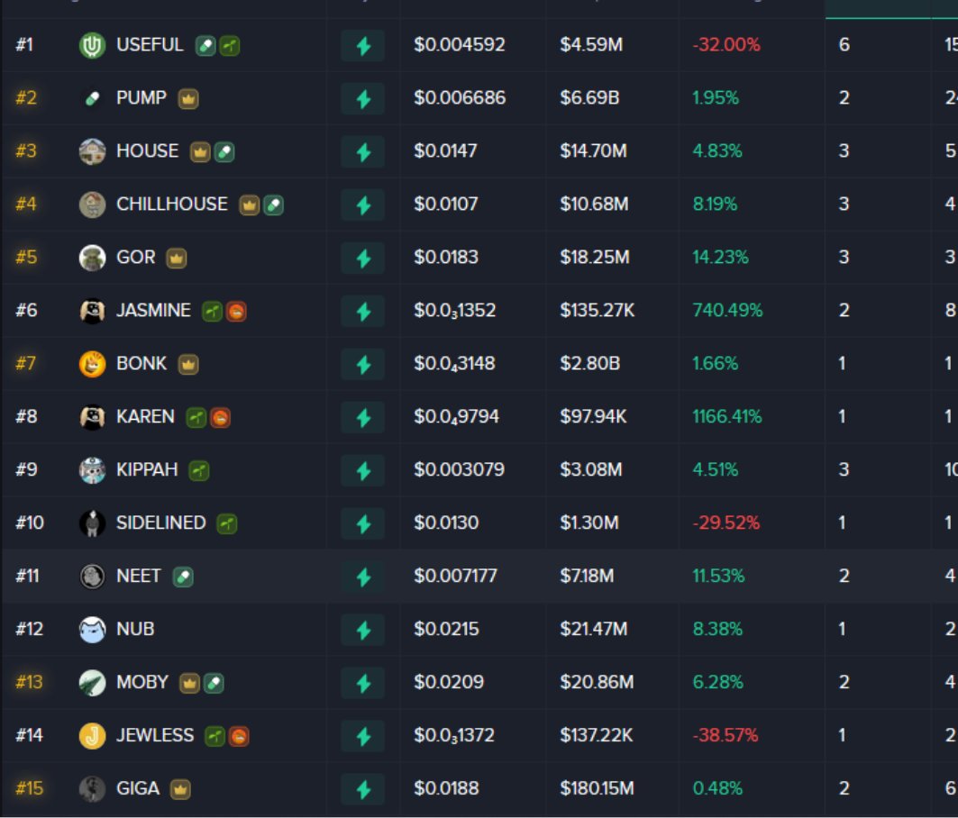Click the SIDELINED token avatar
Image resolution: width=958 pixels, height=818 pixels.
coord(92,523)
